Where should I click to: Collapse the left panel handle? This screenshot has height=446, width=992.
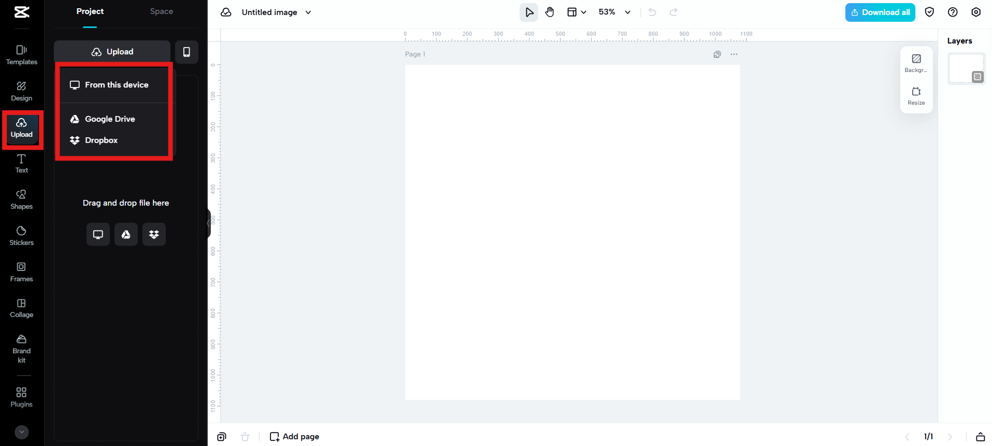pyautogui.click(x=209, y=223)
